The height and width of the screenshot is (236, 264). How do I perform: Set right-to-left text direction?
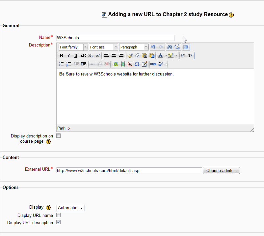pos(190,56)
